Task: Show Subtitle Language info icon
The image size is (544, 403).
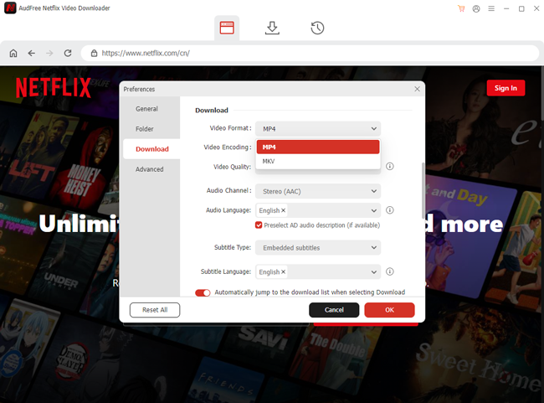Action: point(390,271)
